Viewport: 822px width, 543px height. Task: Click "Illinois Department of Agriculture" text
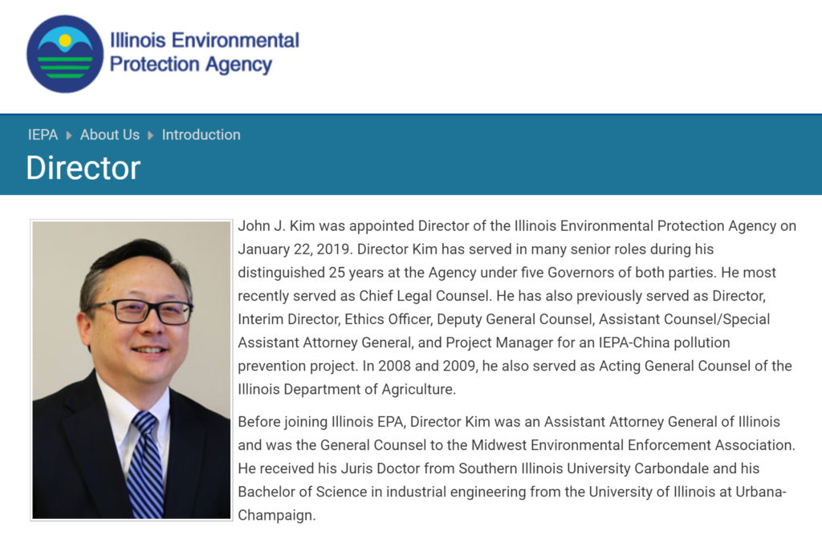(x=347, y=390)
